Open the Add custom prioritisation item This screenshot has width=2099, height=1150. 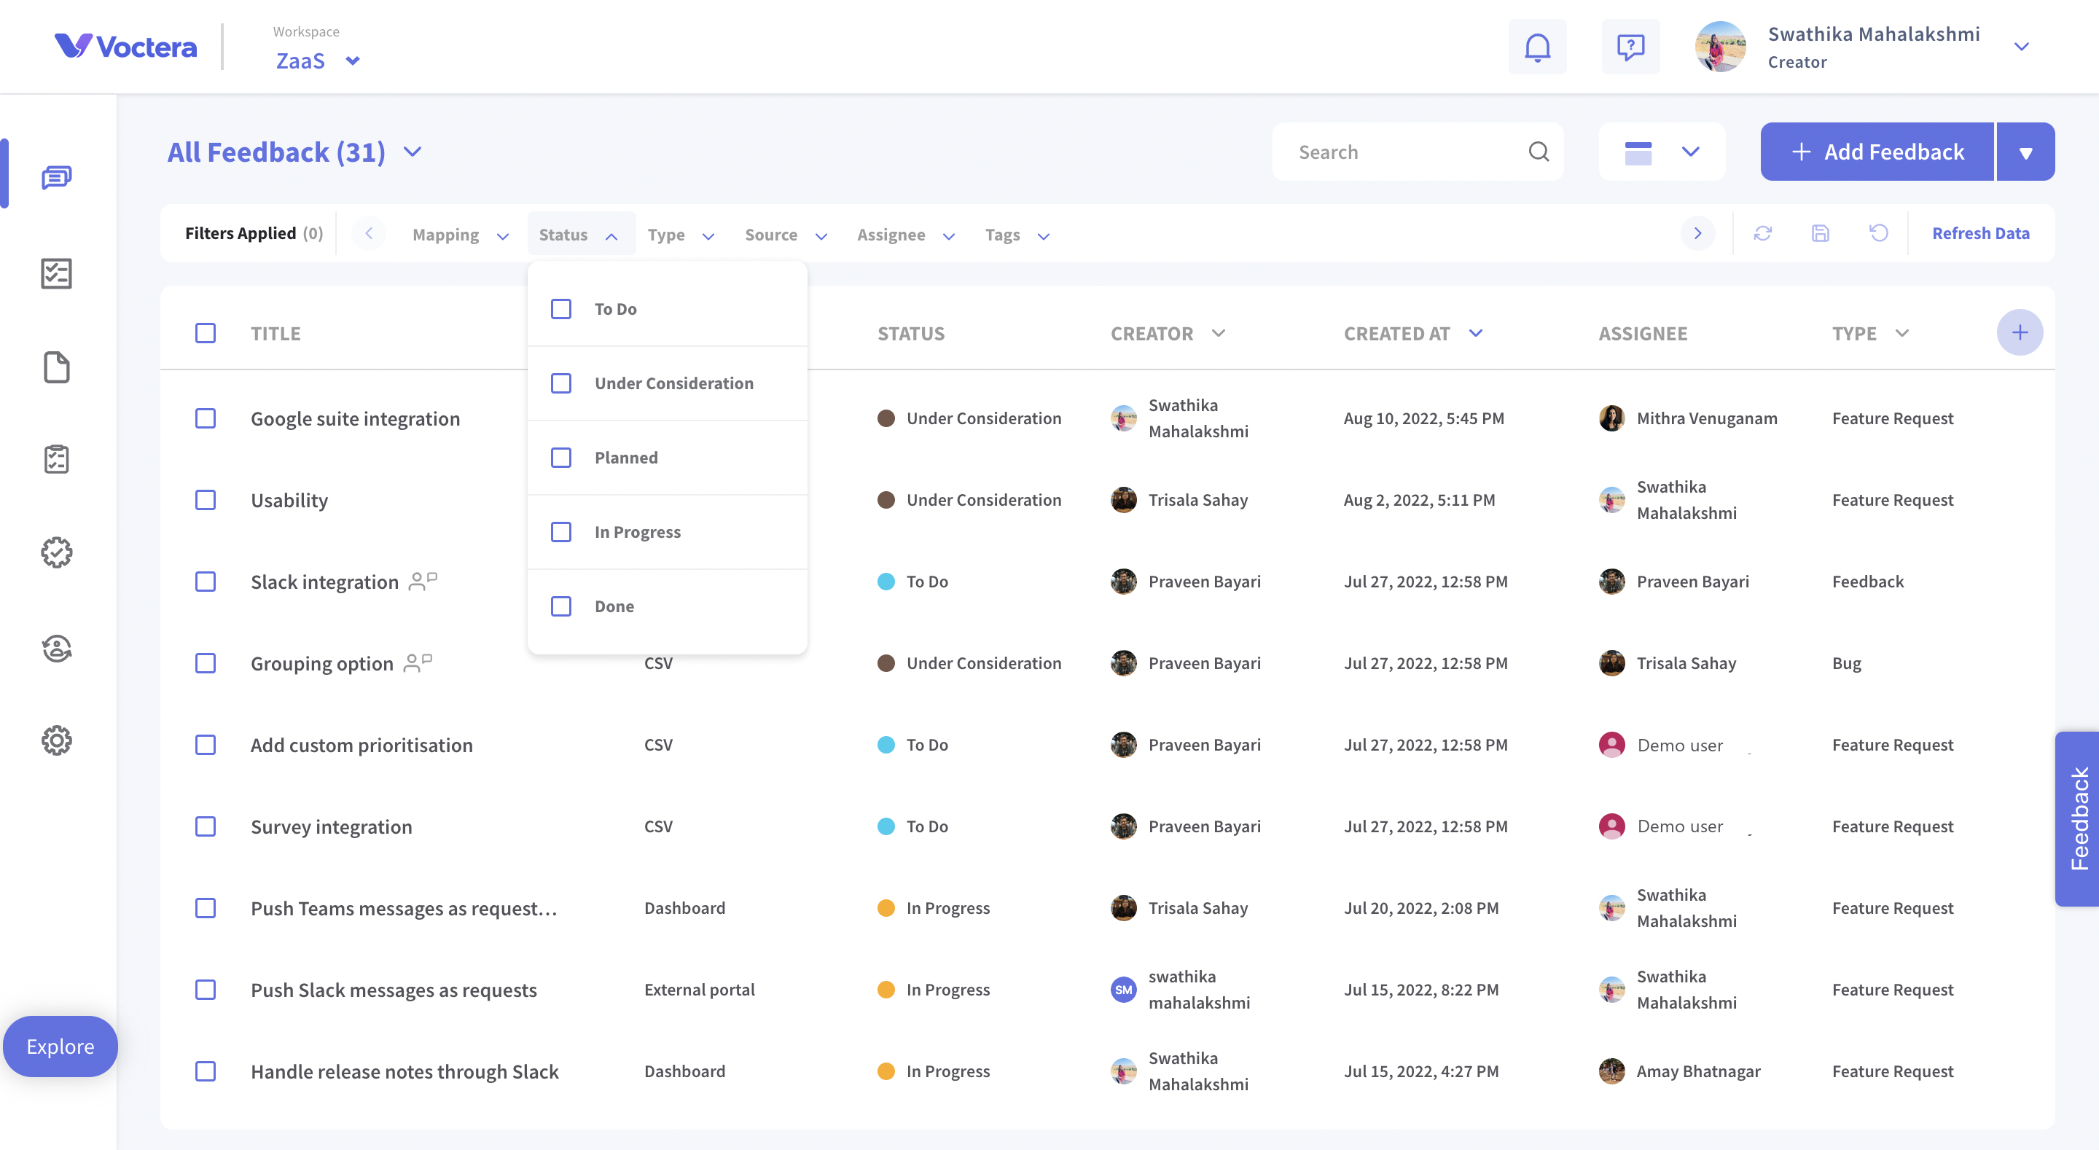[x=361, y=745]
